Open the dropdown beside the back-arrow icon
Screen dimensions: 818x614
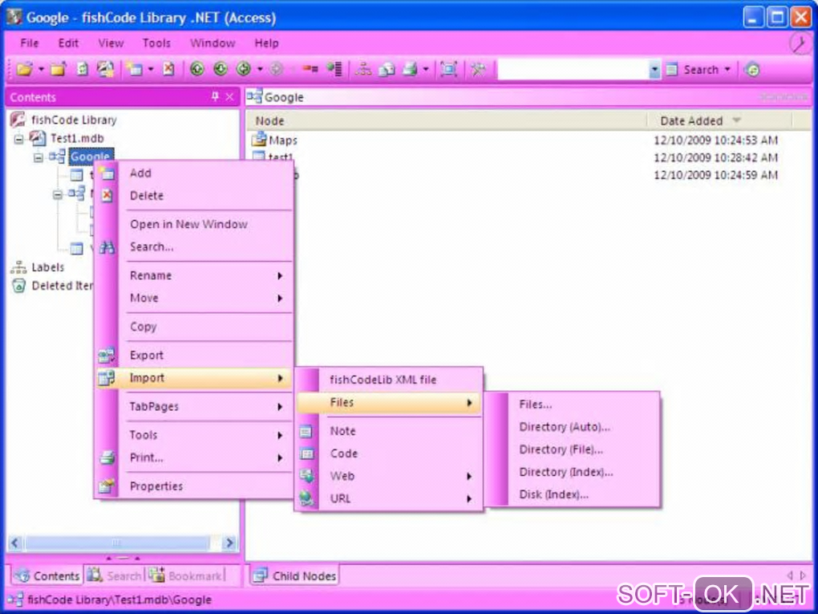[260, 69]
